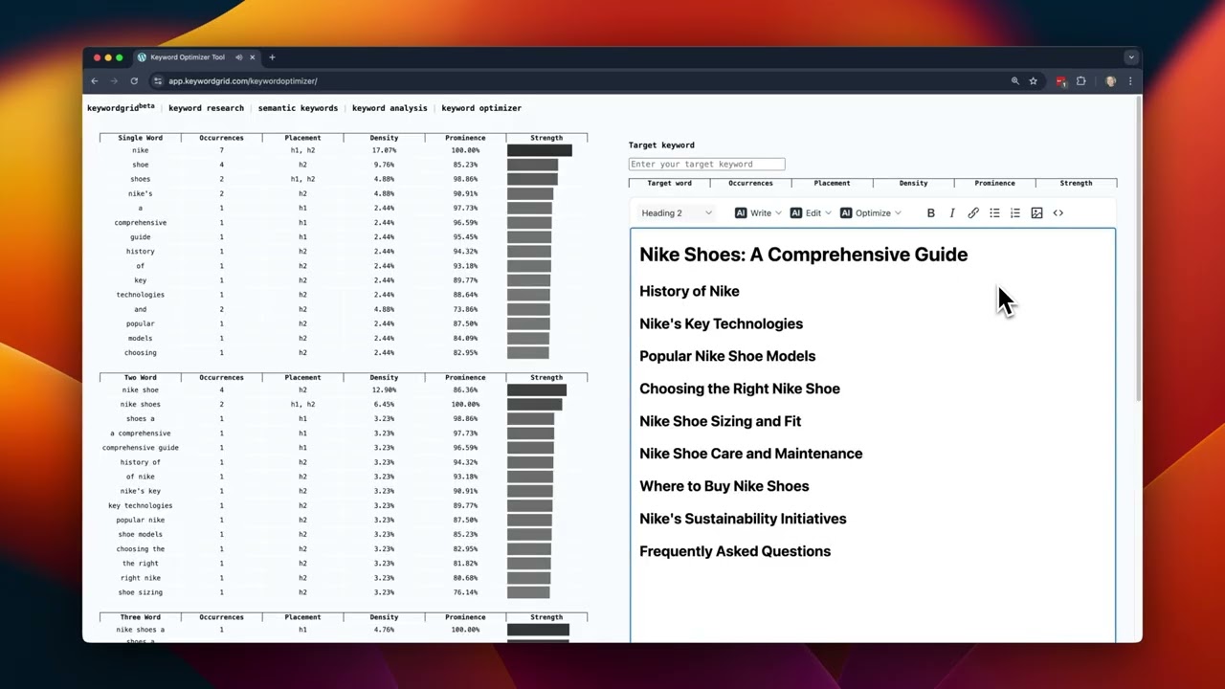Open site information icon in address bar

pyautogui.click(x=158, y=81)
